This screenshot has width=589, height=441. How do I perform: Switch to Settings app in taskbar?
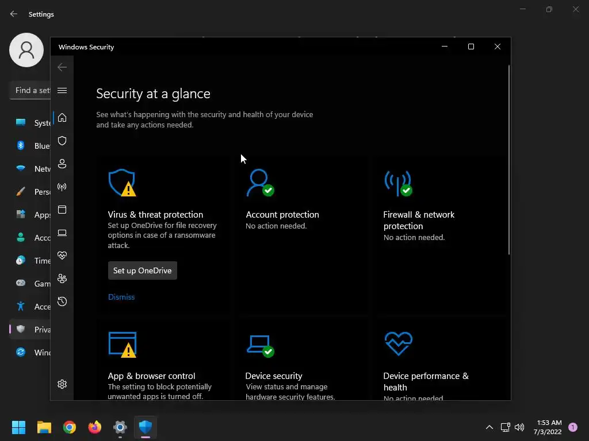pyautogui.click(x=120, y=427)
